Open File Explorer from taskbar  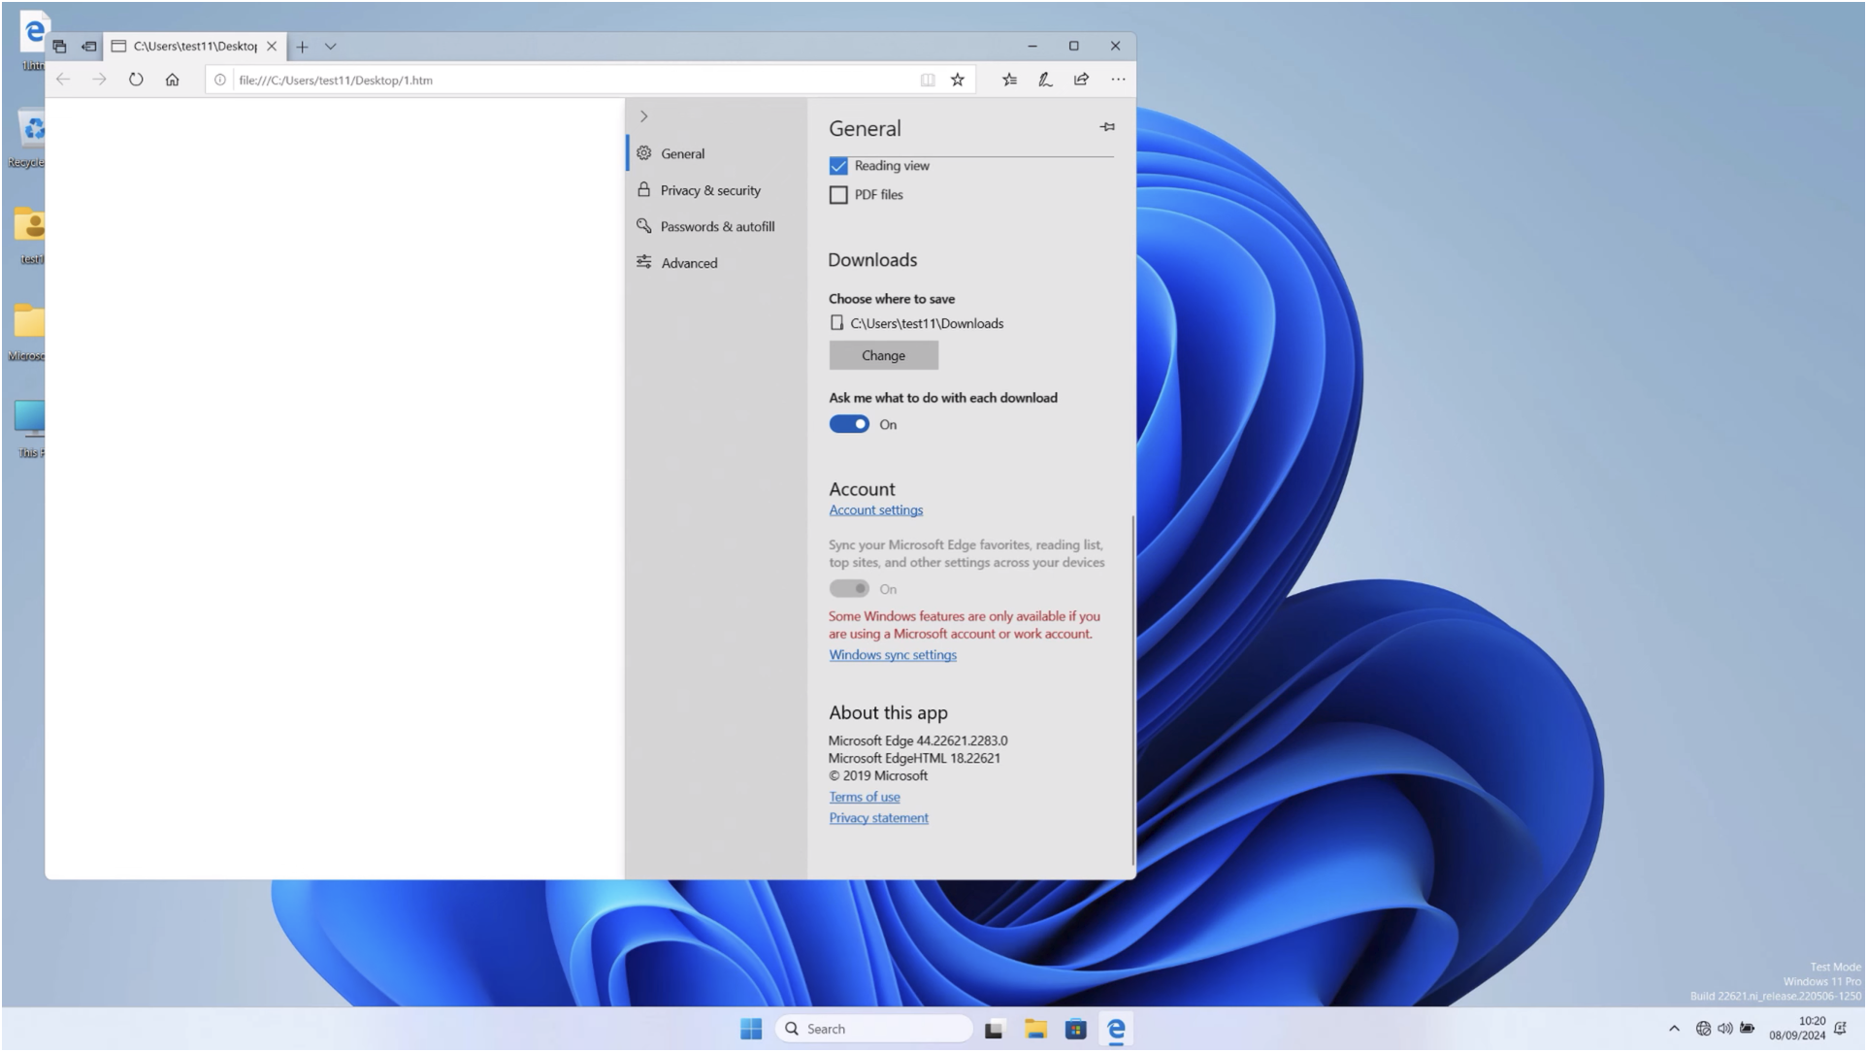pyautogui.click(x=1035, y=1030)
